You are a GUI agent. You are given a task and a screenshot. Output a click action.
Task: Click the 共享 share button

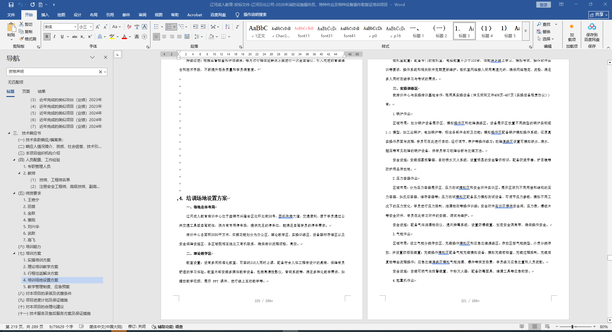click(x=598, y=15)
